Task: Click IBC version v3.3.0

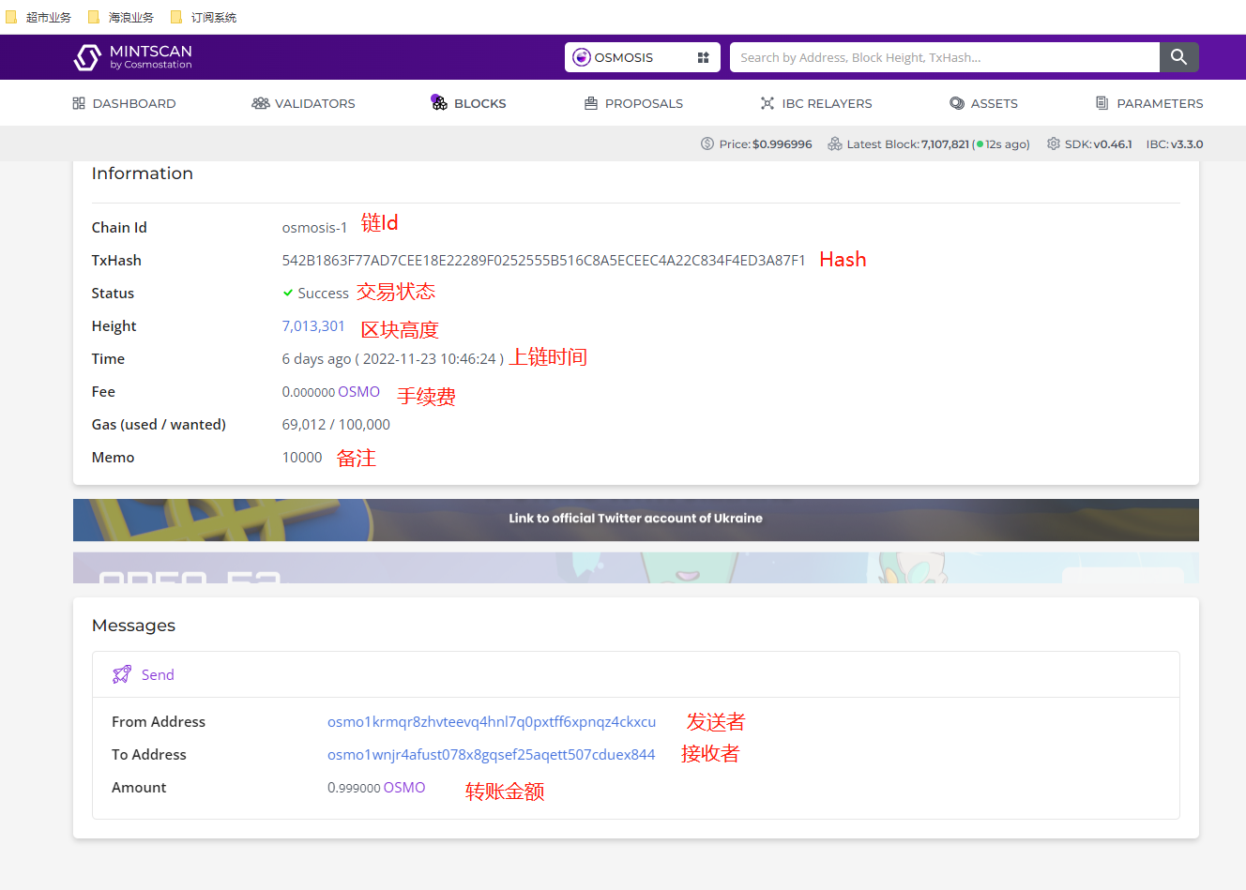Action: [x=1187, y=144]
